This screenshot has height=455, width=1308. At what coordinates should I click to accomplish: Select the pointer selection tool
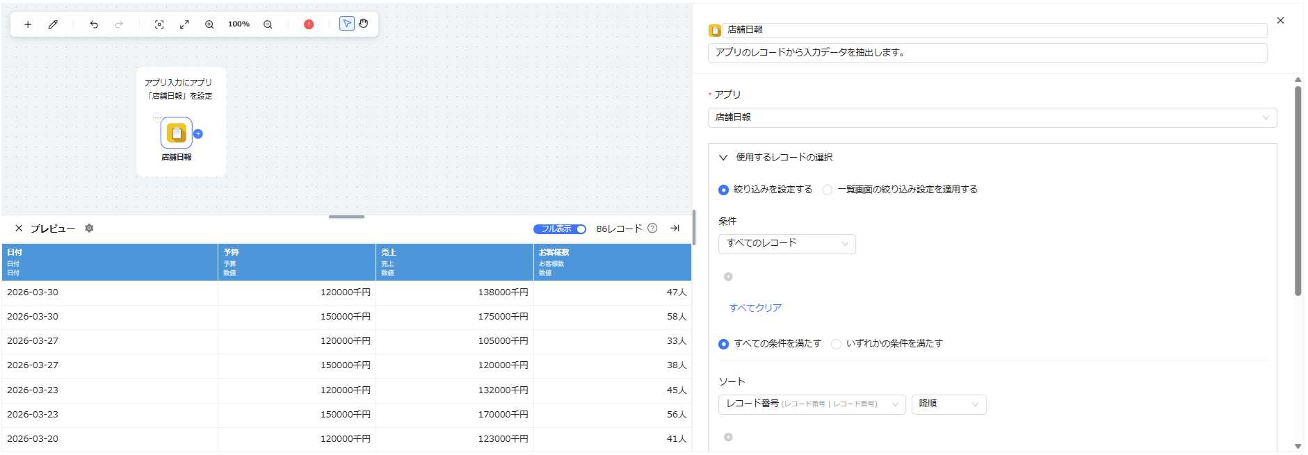[x=346, y=24]
